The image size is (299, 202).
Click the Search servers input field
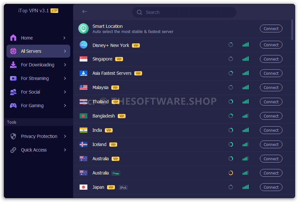[184, 12]
